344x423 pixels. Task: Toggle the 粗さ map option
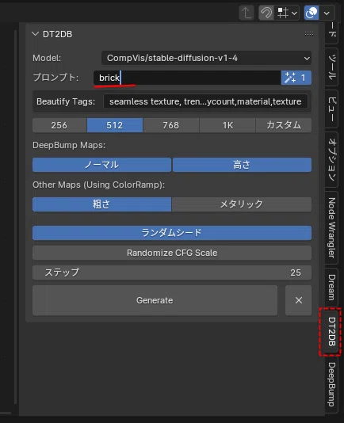pyautogui.click(x=101, y=204)
